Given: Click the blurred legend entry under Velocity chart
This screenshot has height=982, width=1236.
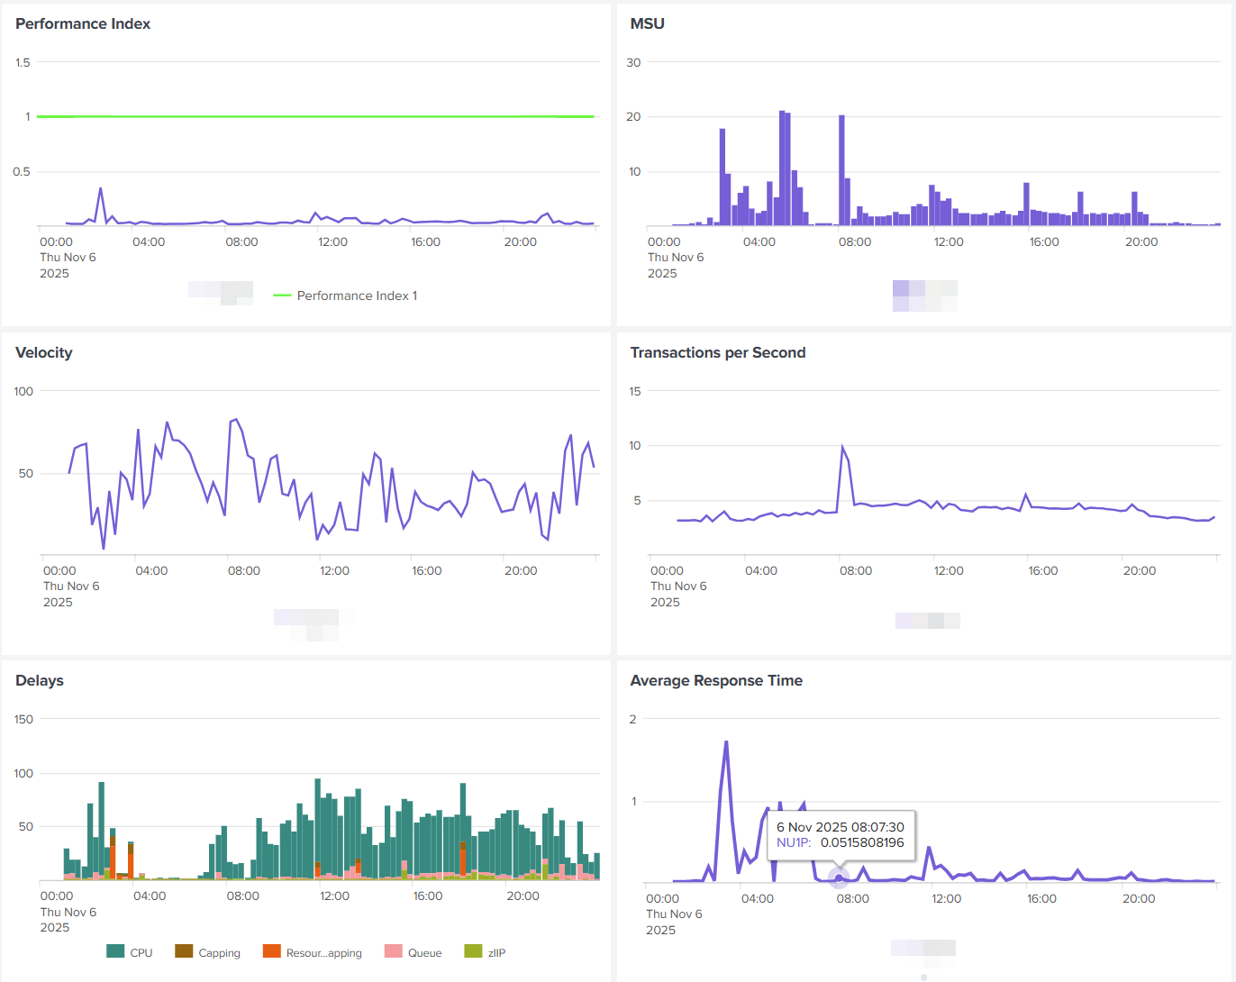Looking at the screenshot, I should click(313, 624).
